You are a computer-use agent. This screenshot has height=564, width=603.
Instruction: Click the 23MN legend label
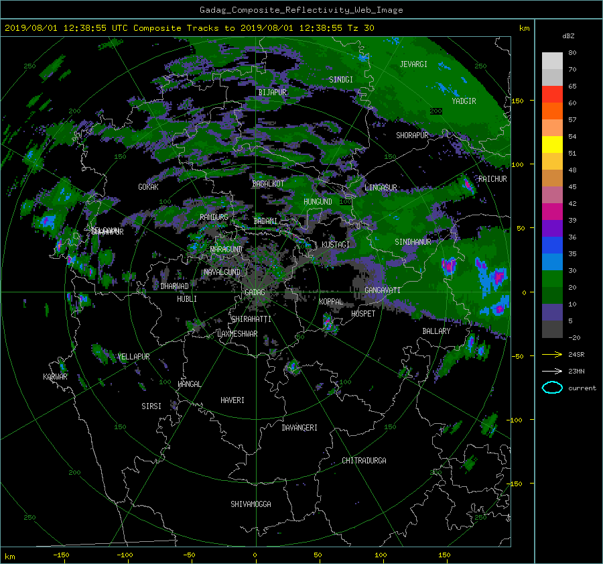coord(576,371)
